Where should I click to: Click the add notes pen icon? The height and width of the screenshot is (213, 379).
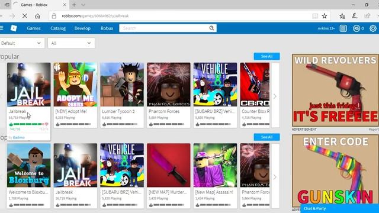(x=355, y=16)
